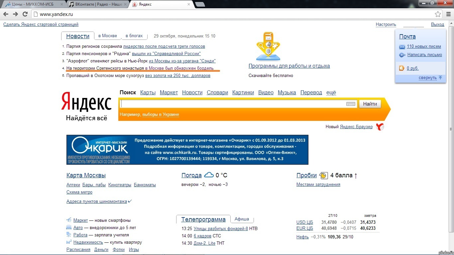
Task: Open a new browser tab
Action: (200, 4)
